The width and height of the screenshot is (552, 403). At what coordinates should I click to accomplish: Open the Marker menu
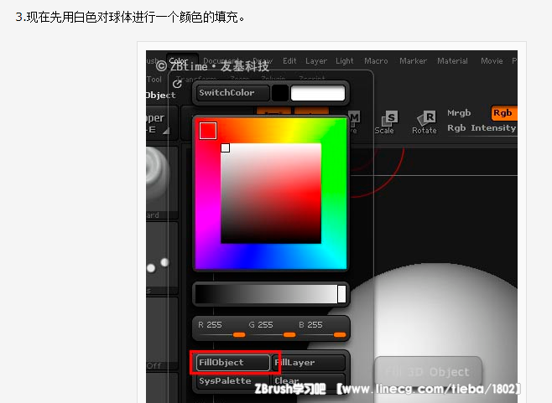pos(413,61)
